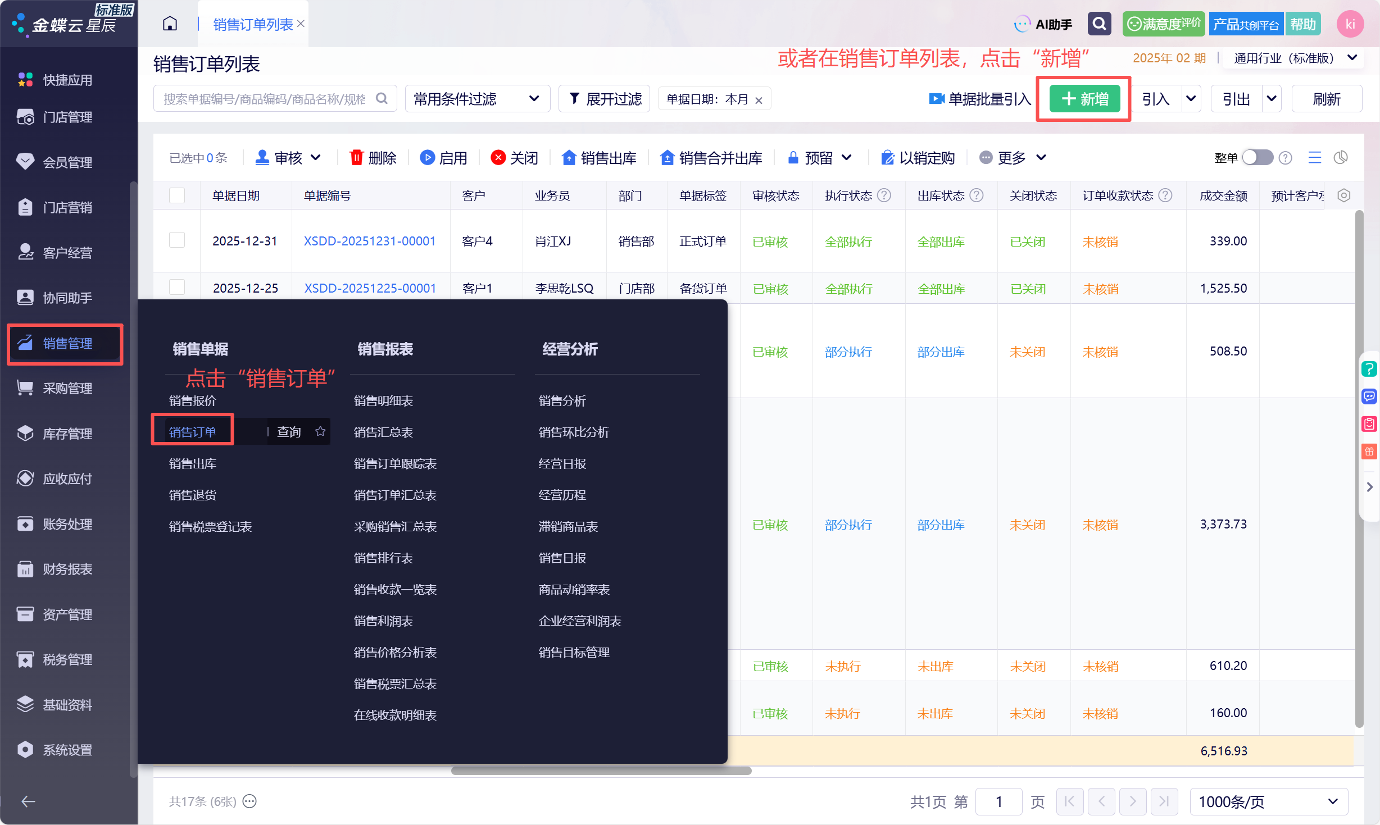Screen dimensions: 1380x825
Task: Open the 满意度评价 feedback button
Action: pos(1163,24)
